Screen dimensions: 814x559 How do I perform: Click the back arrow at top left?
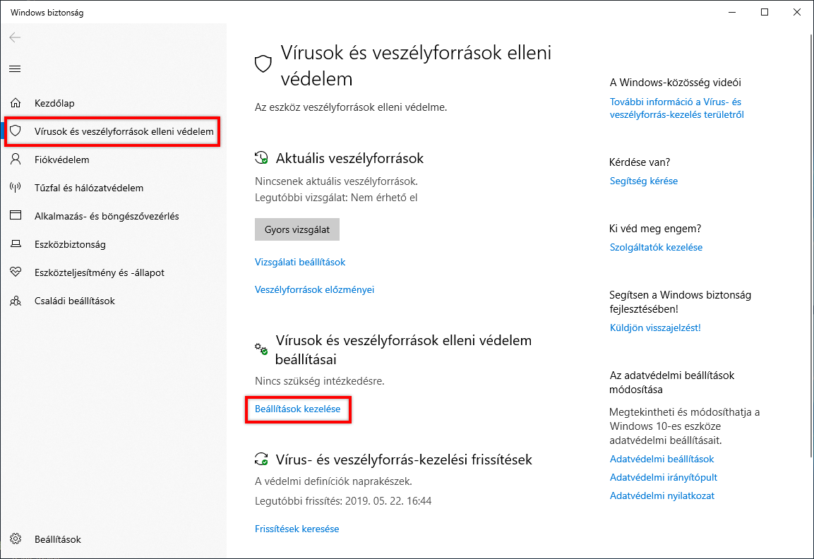tap(15, 38)
